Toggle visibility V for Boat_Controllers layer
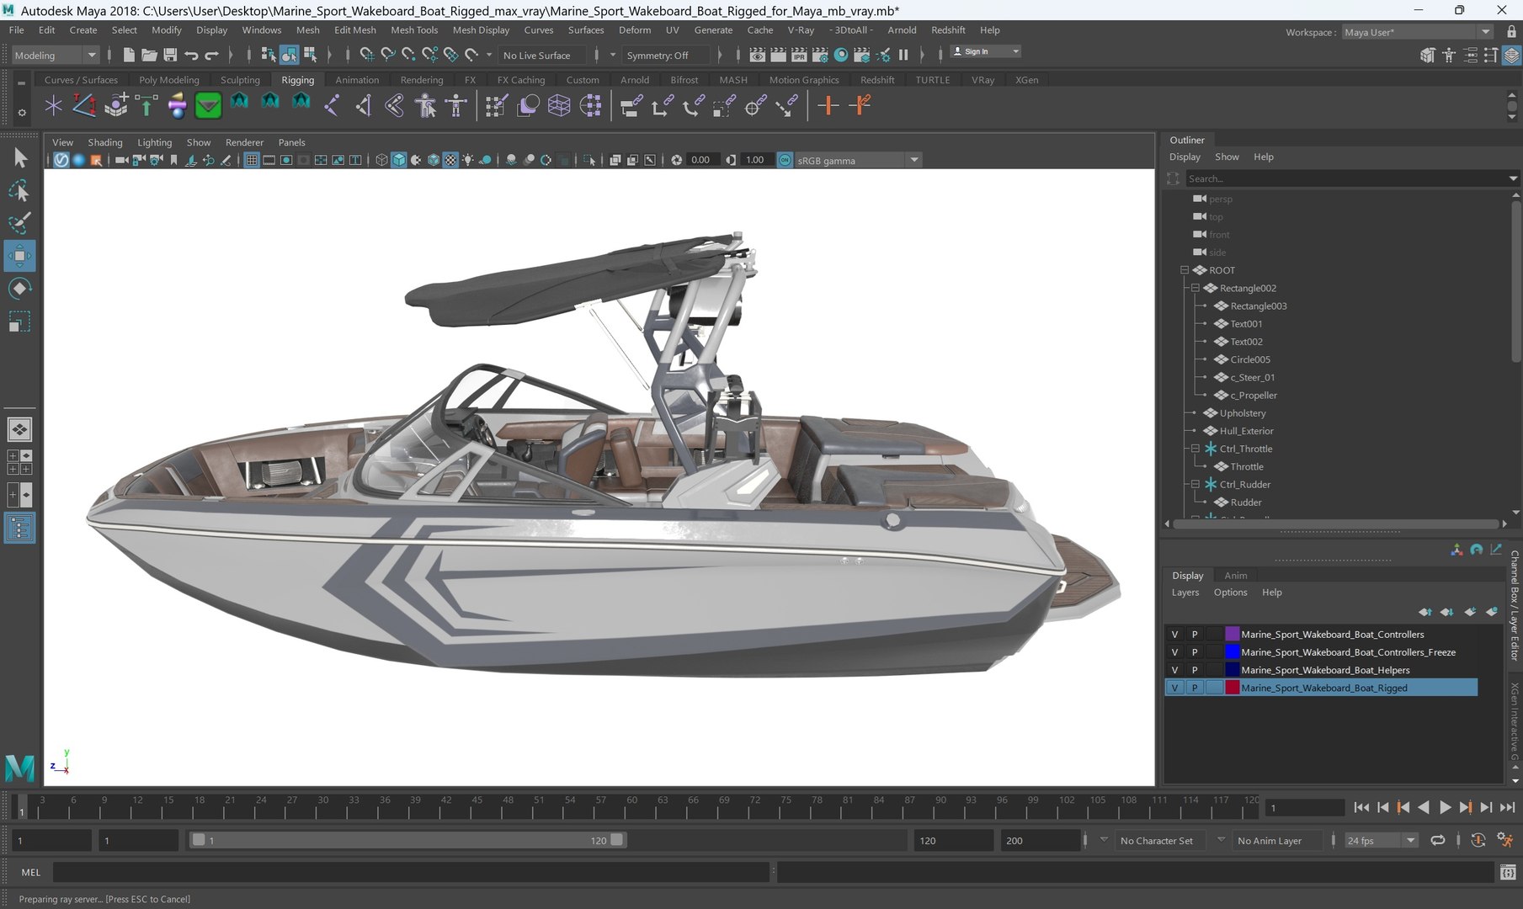Screen dimensions: 1523x909 [1174, 635]
